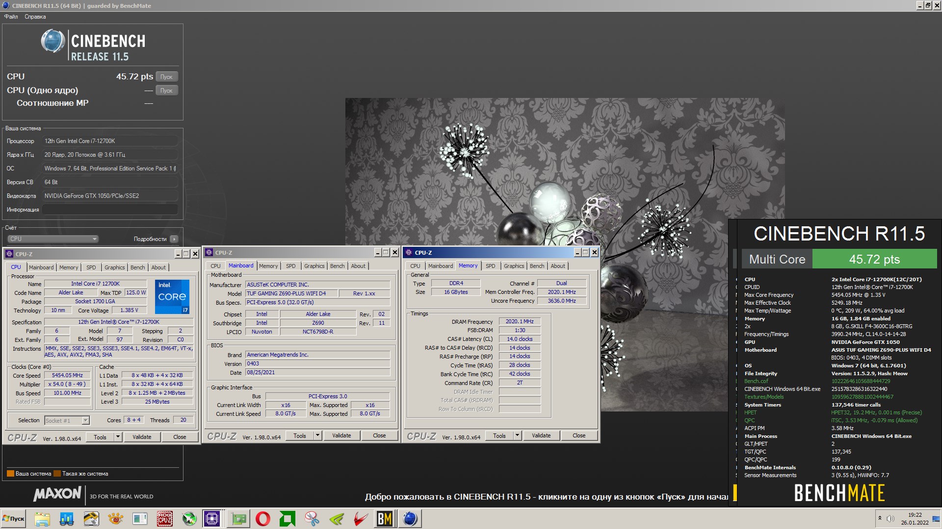Click Close in left CPU-Z window

coord(180,437)
